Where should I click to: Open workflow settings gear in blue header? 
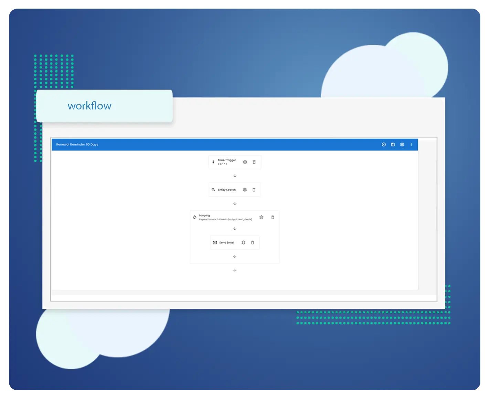coord(402,145)
